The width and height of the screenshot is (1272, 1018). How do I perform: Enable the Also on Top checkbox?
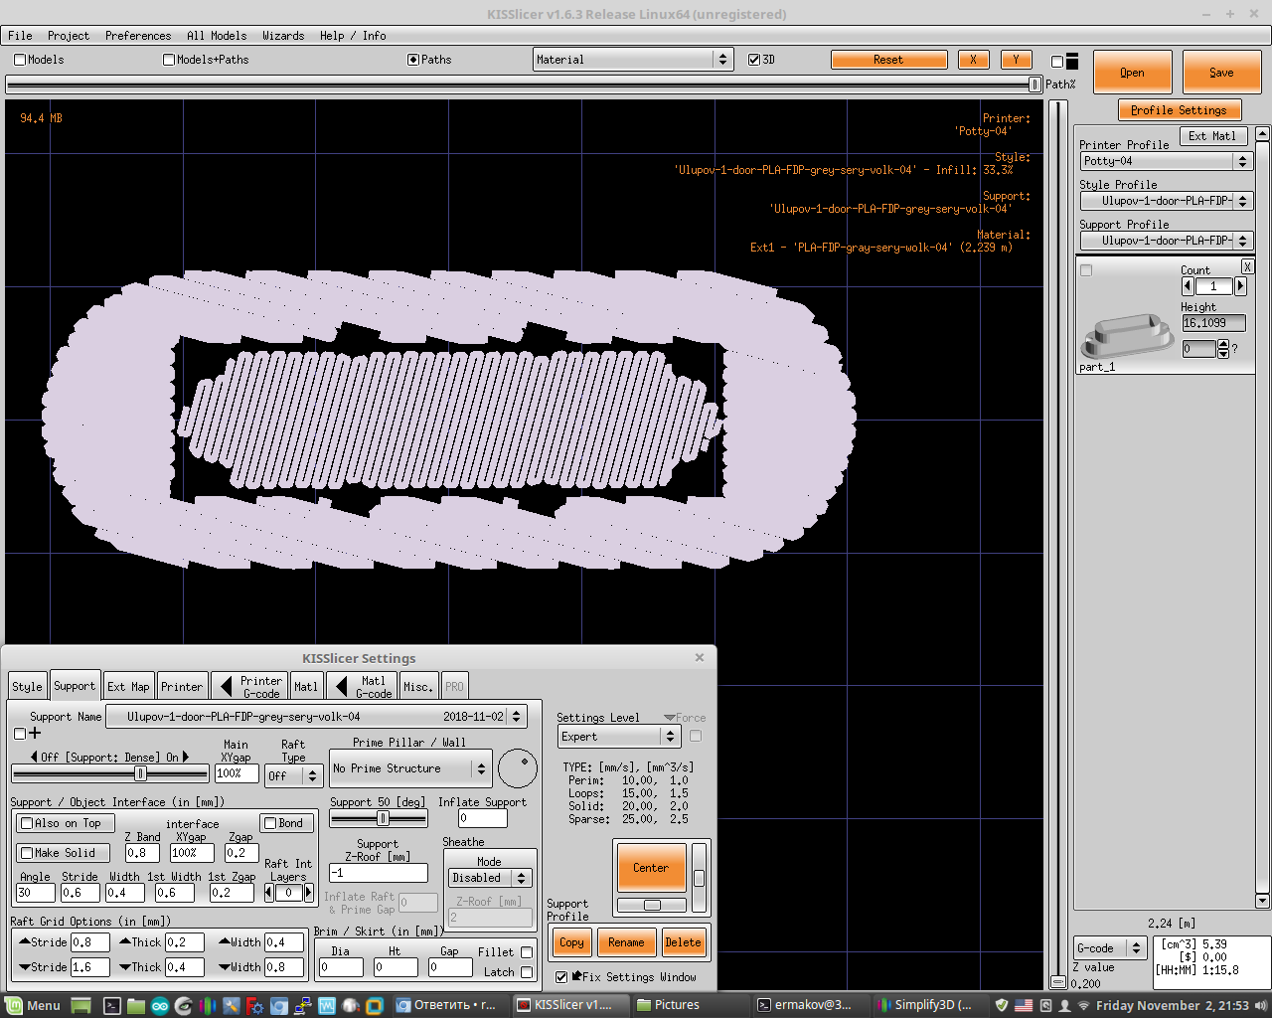tap(28, 823)
